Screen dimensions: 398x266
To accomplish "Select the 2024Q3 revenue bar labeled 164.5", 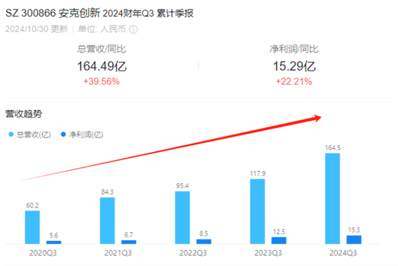I will tap(332, 199).
